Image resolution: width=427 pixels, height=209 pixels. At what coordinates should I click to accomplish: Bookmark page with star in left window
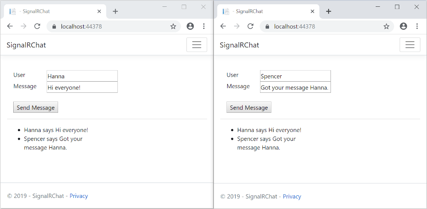pyautogui.click(x=173, y=26)
